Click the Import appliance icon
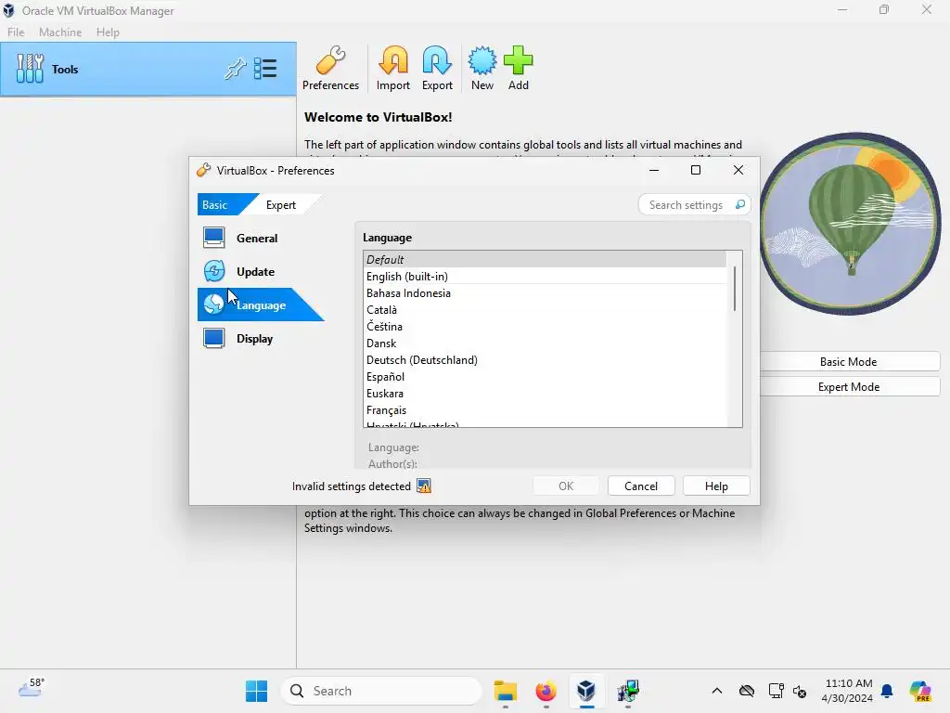The height and width of the screenshot is (713, 950). click(x=393, y=68)
